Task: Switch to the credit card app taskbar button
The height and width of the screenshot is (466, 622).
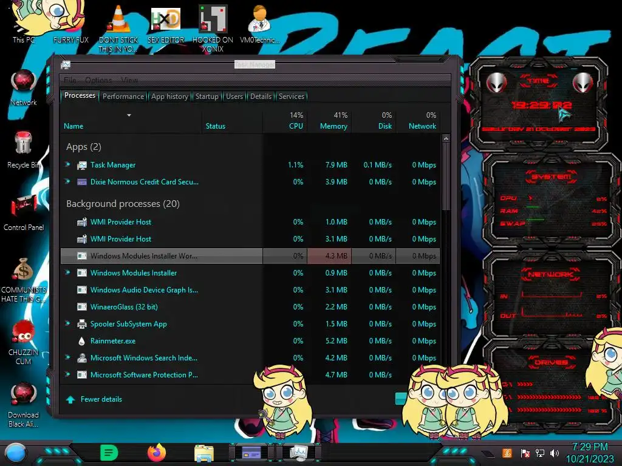Action: pyautogui.click(x=251, y=453)
